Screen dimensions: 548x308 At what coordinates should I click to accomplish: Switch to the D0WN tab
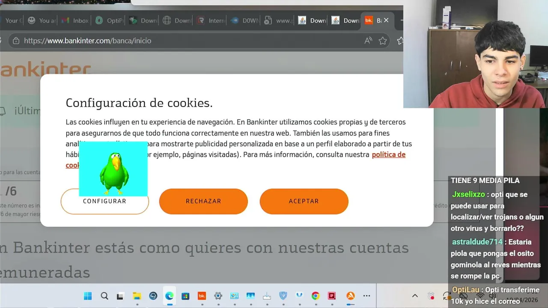tap(244, 21)
